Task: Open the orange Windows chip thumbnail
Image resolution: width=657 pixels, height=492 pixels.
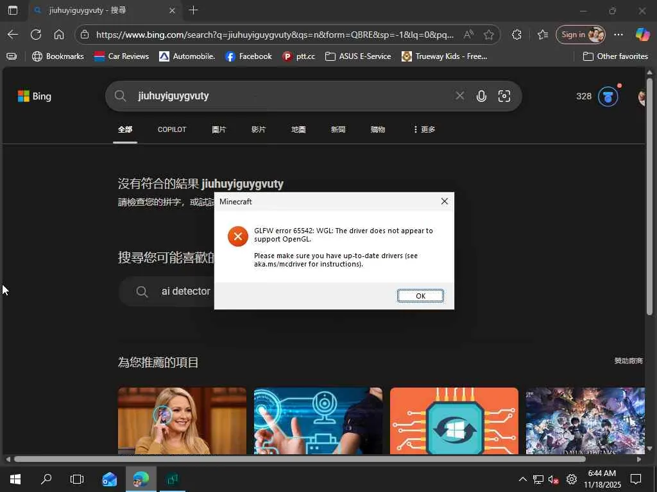Action: (x=454, y=421)
